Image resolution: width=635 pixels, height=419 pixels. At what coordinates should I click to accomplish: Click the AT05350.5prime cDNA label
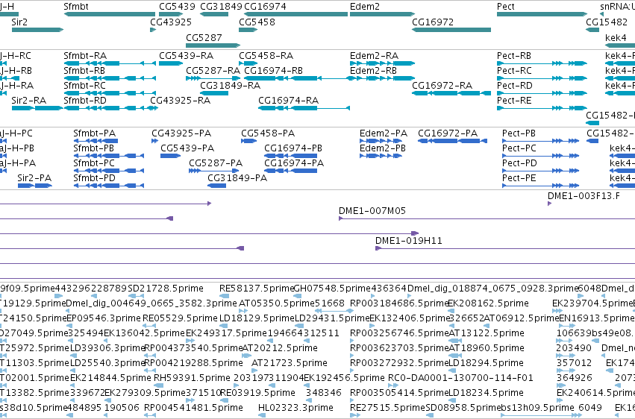click(x=276, y=303)
